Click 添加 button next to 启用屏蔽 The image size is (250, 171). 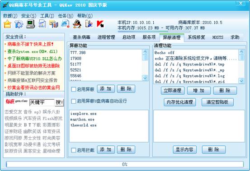[x=106, y=89]
